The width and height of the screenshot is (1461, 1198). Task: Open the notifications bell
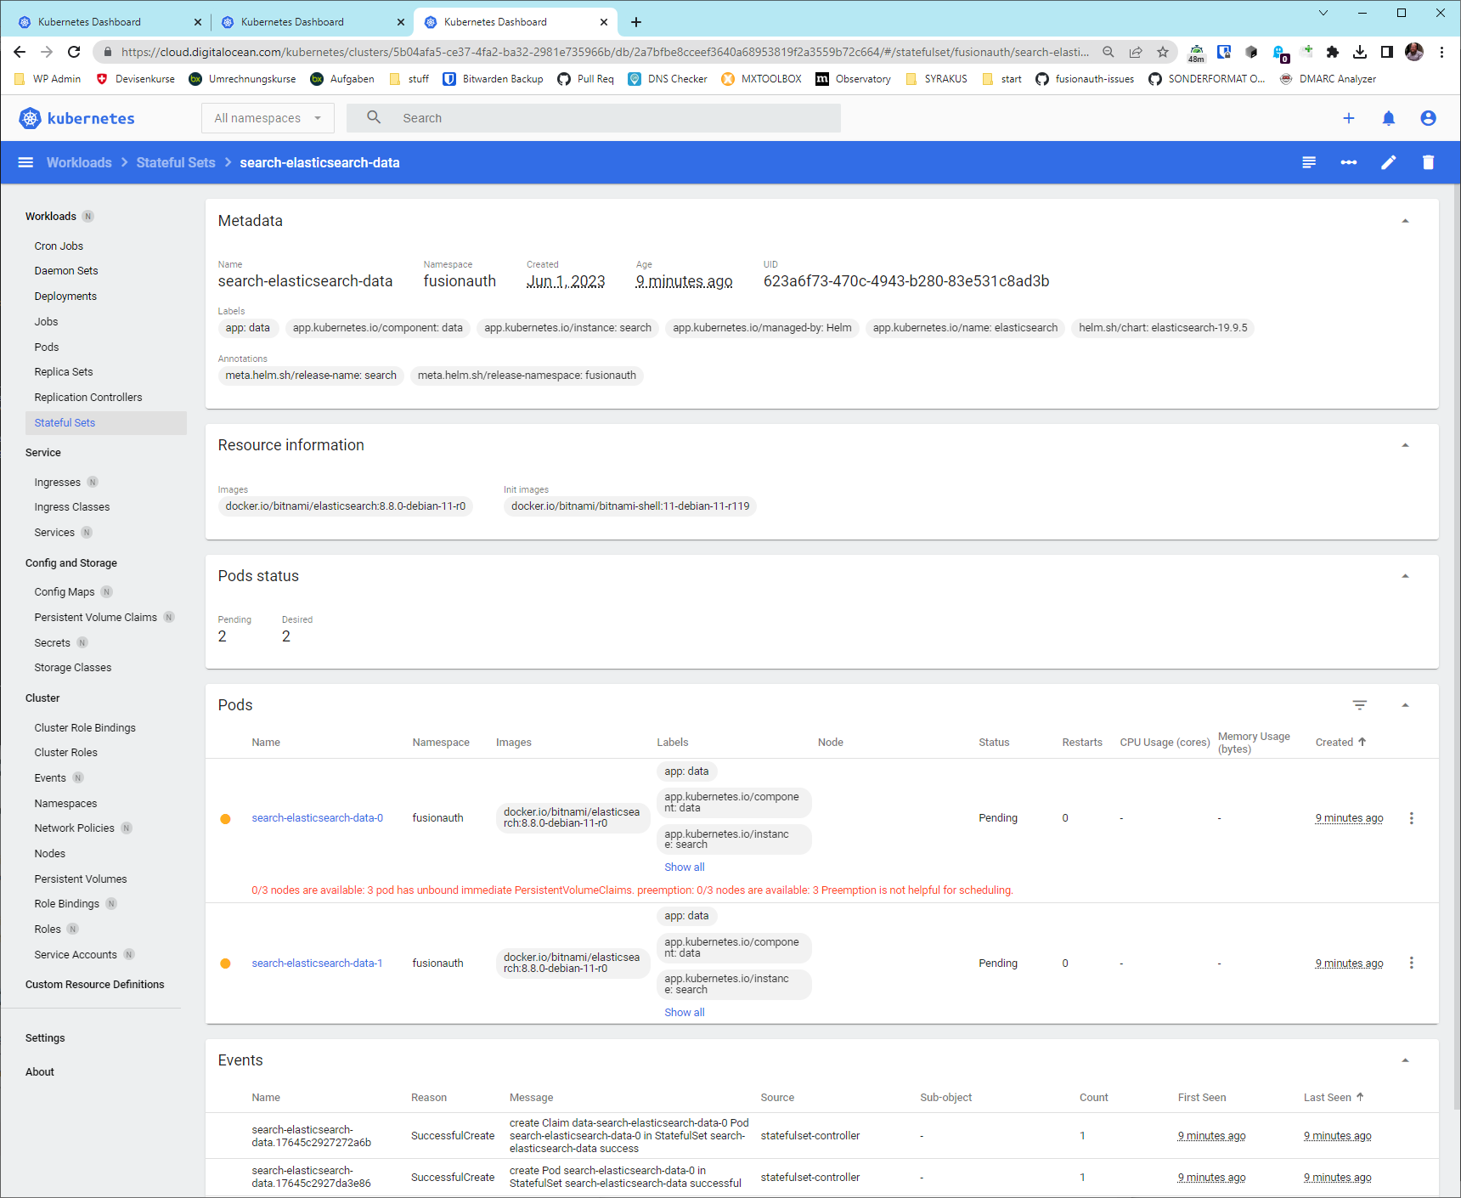point(1389,118)
